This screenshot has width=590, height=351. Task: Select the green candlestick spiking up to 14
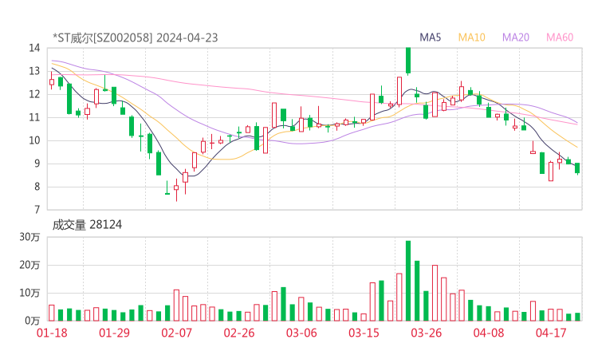tap(408, 61)
